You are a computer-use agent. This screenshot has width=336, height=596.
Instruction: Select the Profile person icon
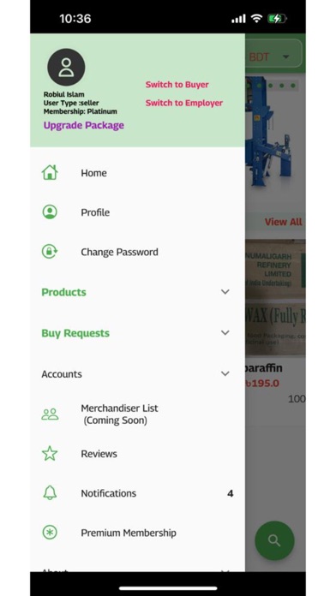(50, 212)
